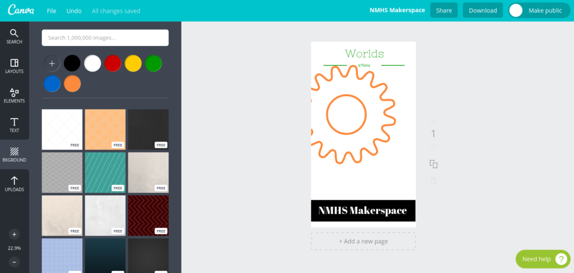Open the Layouts panel
The height and width of the screenshot is (273, 574).
pos(14,66)
